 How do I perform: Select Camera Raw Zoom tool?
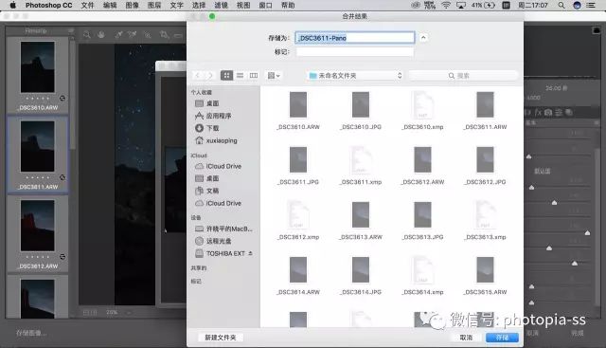87,35
